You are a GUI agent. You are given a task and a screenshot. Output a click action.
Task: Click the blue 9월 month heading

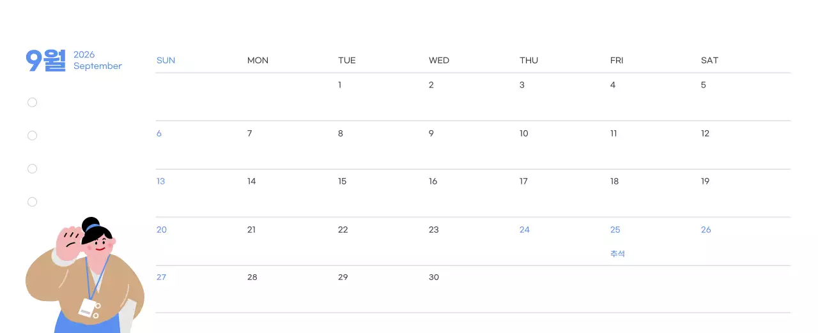45,61
